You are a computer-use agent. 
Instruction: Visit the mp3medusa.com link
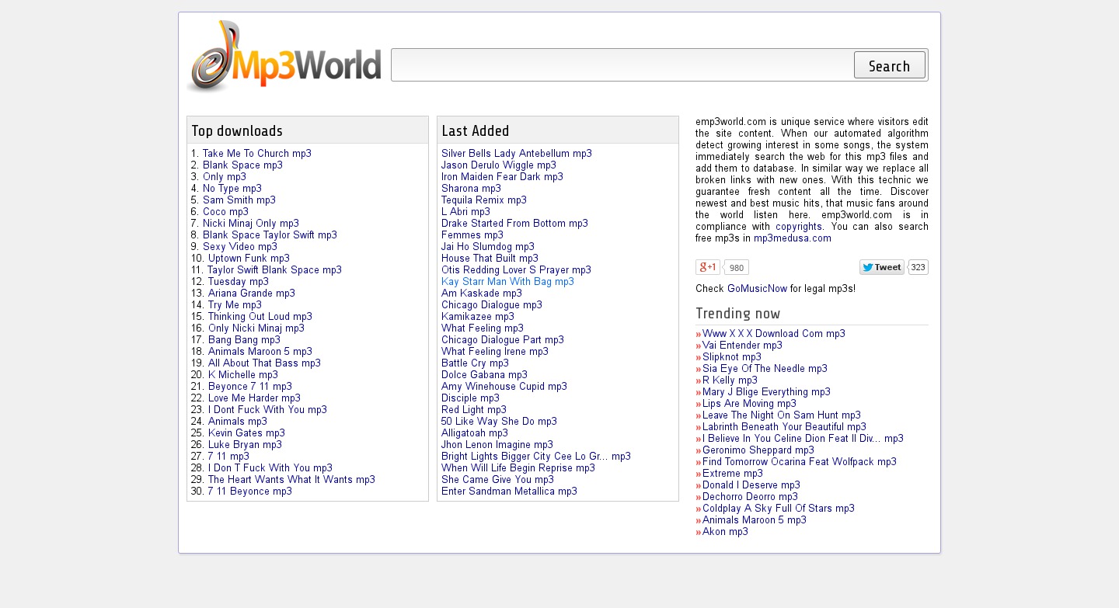[792, 238]
